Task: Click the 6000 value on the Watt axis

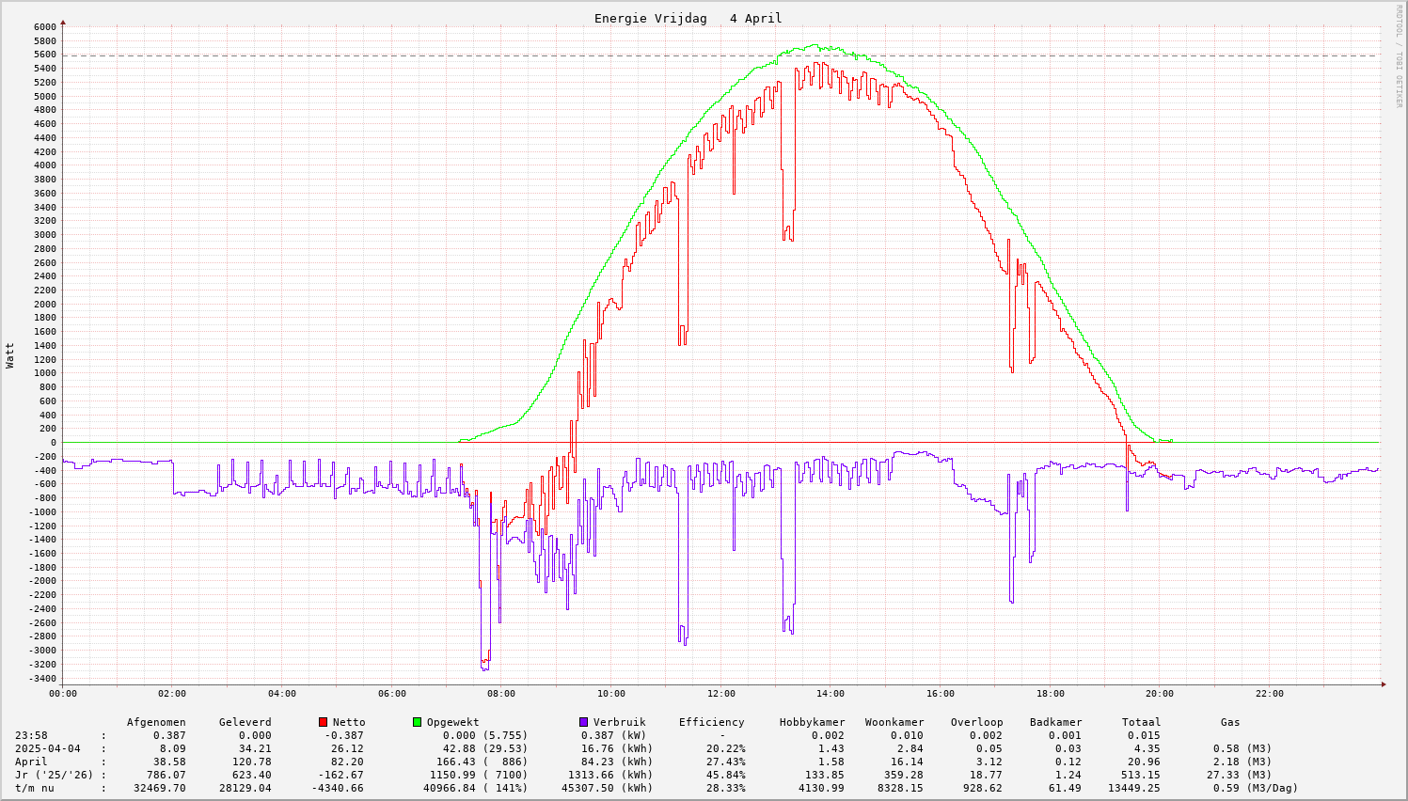Action: [x=44, y=27]
